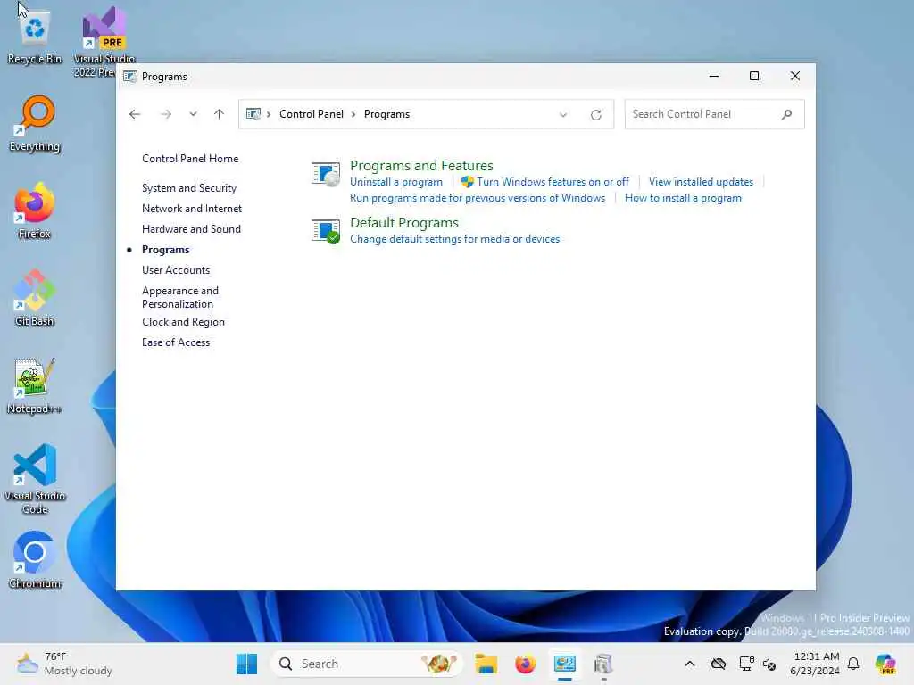Click the search magnifier in Control Panel

coord(787,115)
